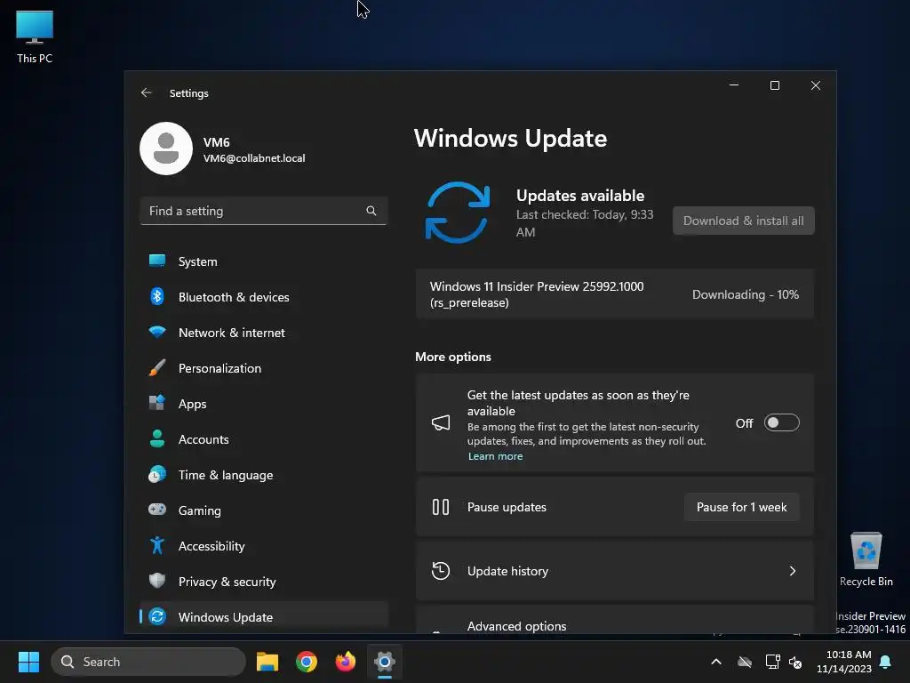Open the Windows Start button

point(28,662)
